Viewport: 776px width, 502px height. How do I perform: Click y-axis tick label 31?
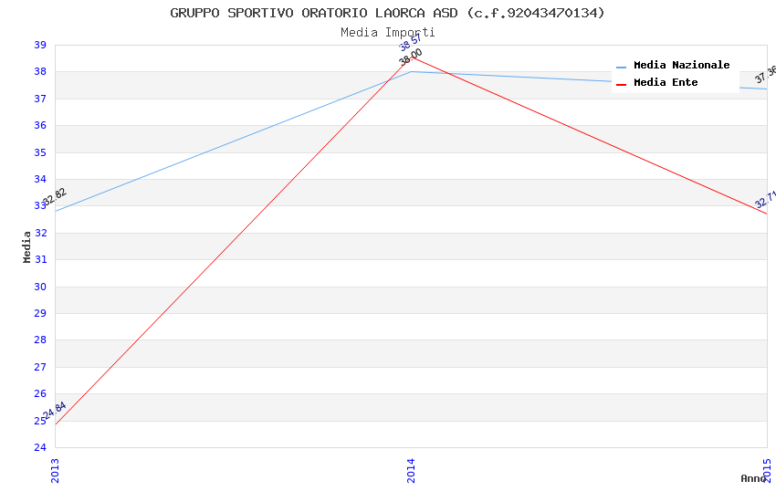[40, 259]
